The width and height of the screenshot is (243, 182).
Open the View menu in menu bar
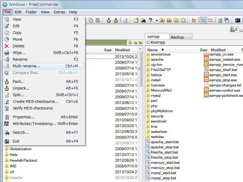click(x=45, y=12)
